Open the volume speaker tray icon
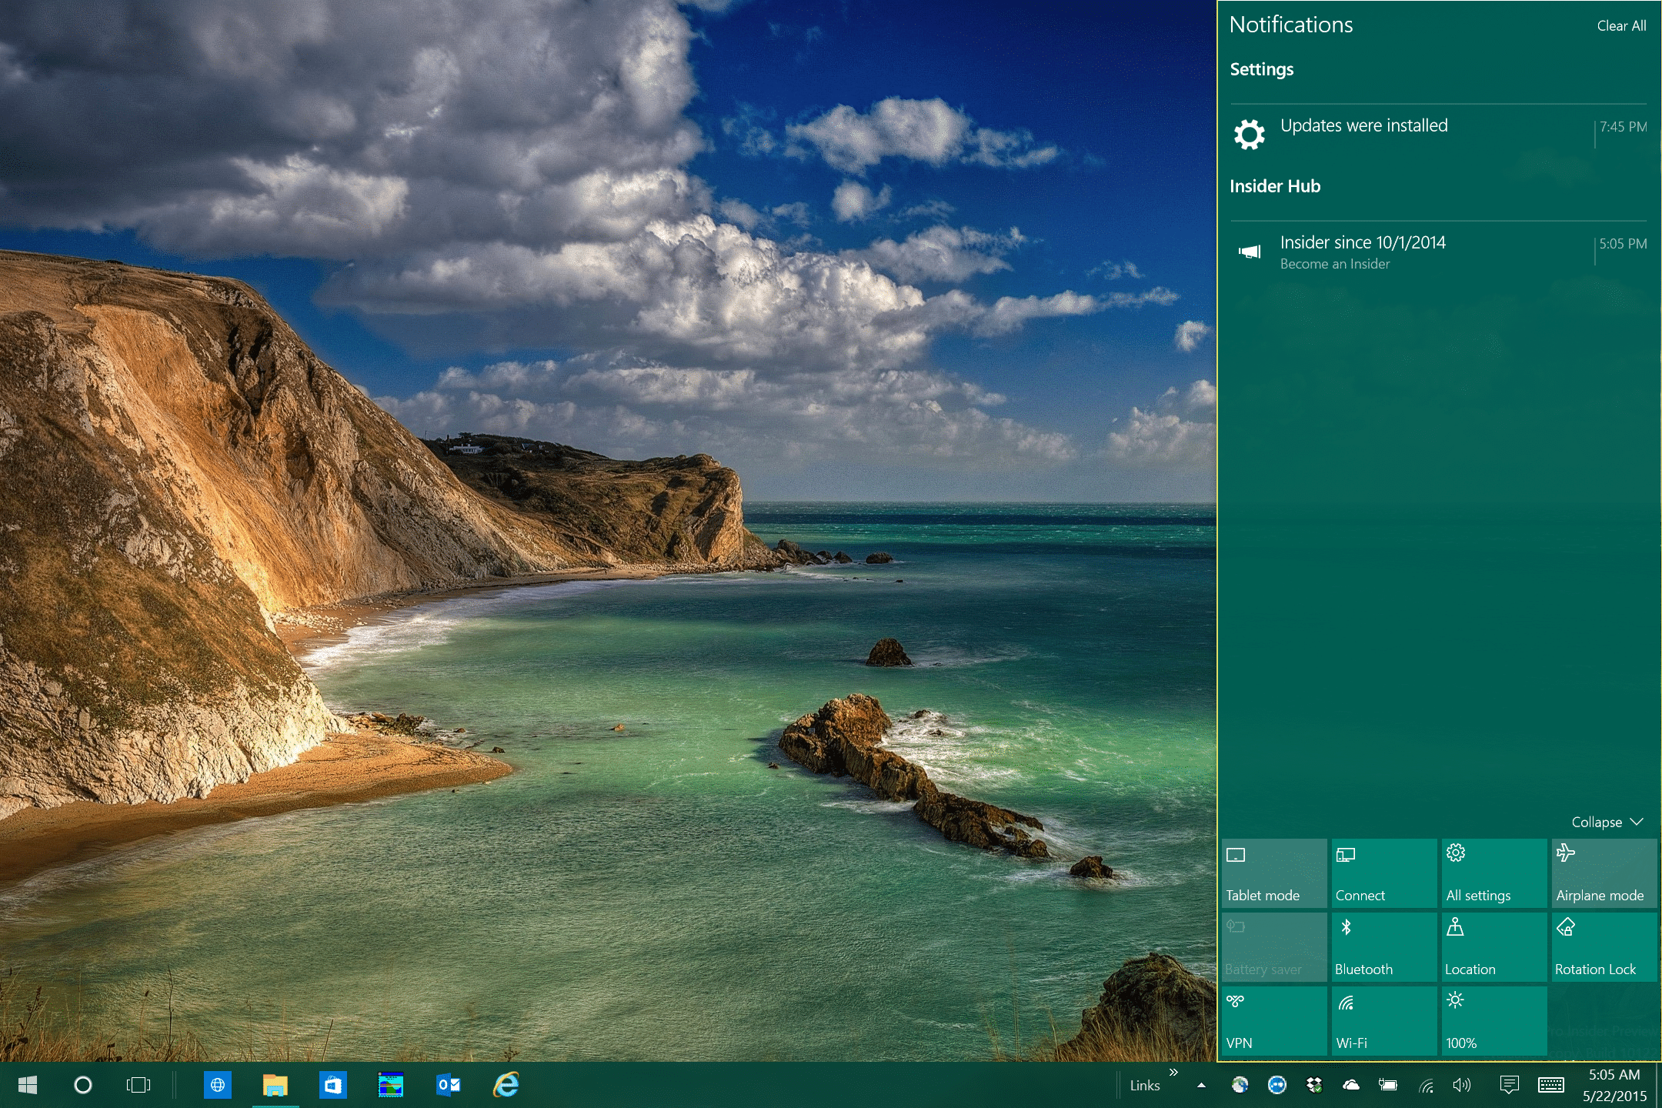 click(1462, 1085)
